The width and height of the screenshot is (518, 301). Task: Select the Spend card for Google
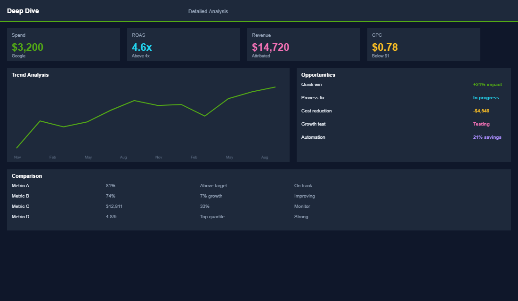pos(63,45)
